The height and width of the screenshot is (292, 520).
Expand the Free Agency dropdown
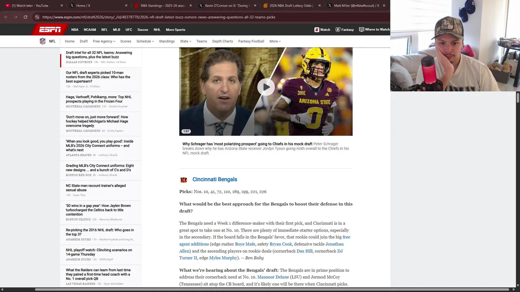pos(104,41)
